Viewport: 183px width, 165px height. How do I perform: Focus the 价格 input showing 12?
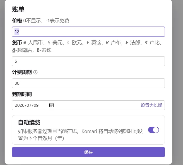(88, 31)
